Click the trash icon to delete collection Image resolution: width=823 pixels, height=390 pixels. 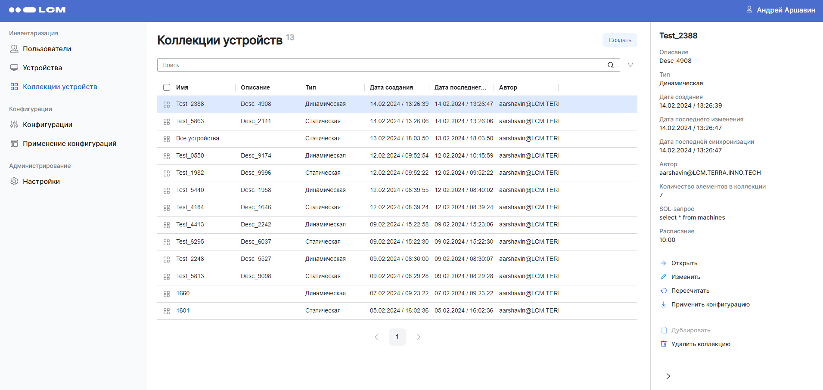(x=664, y=344)
